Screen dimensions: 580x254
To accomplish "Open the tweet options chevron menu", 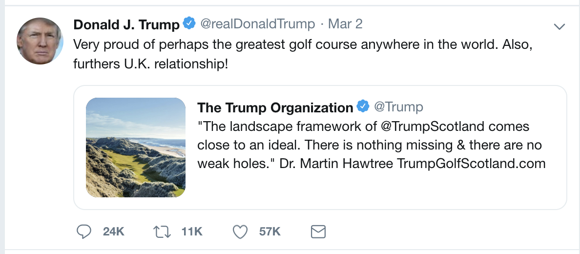I will click(559, 26).
